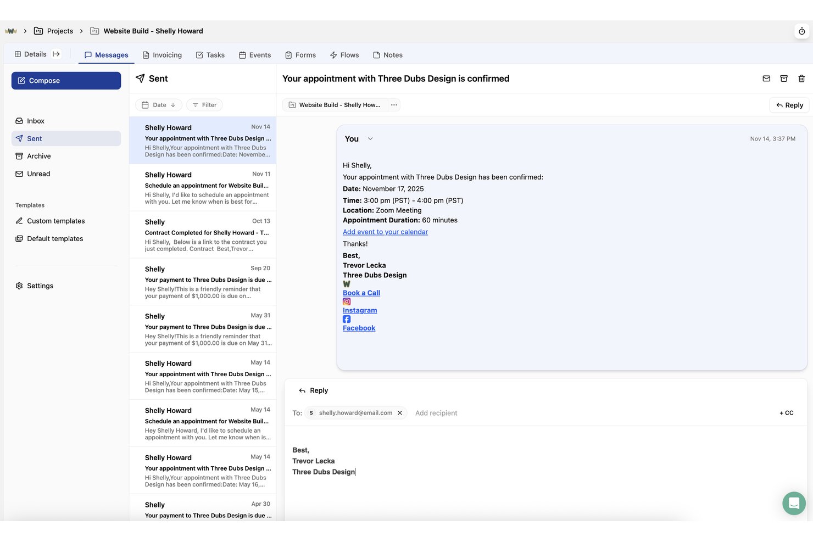The height and width of the screenshot is (542, 813).
Task: Open the 'Hey Shelly Howard' schedule appointment message
Action: 203,424
